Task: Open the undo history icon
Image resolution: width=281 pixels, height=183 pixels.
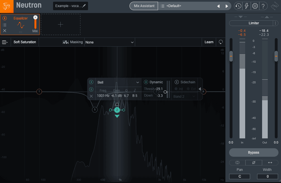Action: point(238,6)
